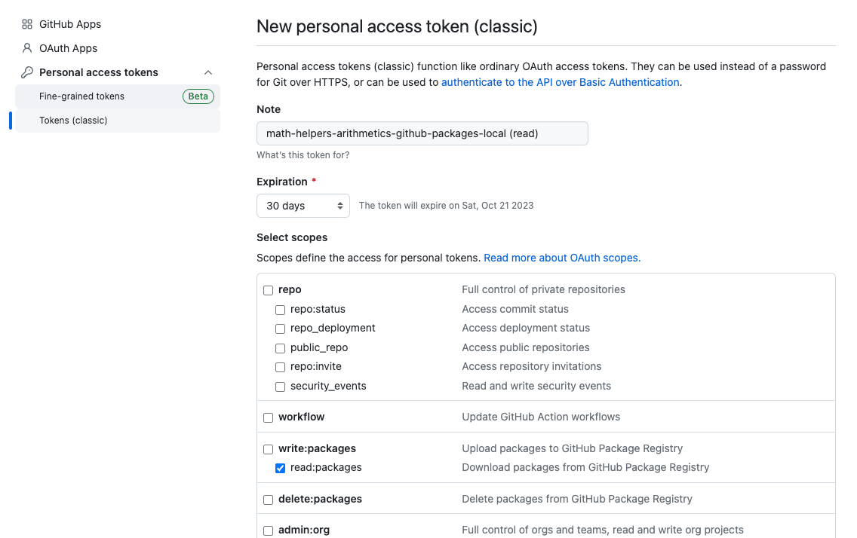Enable the delete:packages checkbox
This screenshot has width=857, height=538.
point(269,500)
